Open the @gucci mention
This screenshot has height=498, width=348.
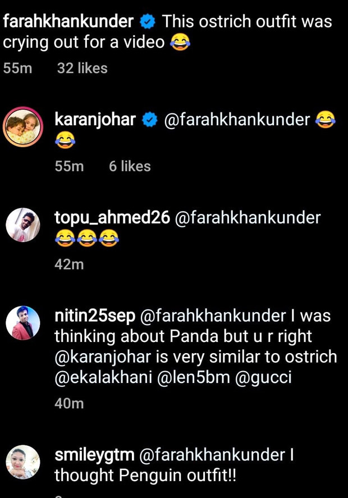click(262, 377)
